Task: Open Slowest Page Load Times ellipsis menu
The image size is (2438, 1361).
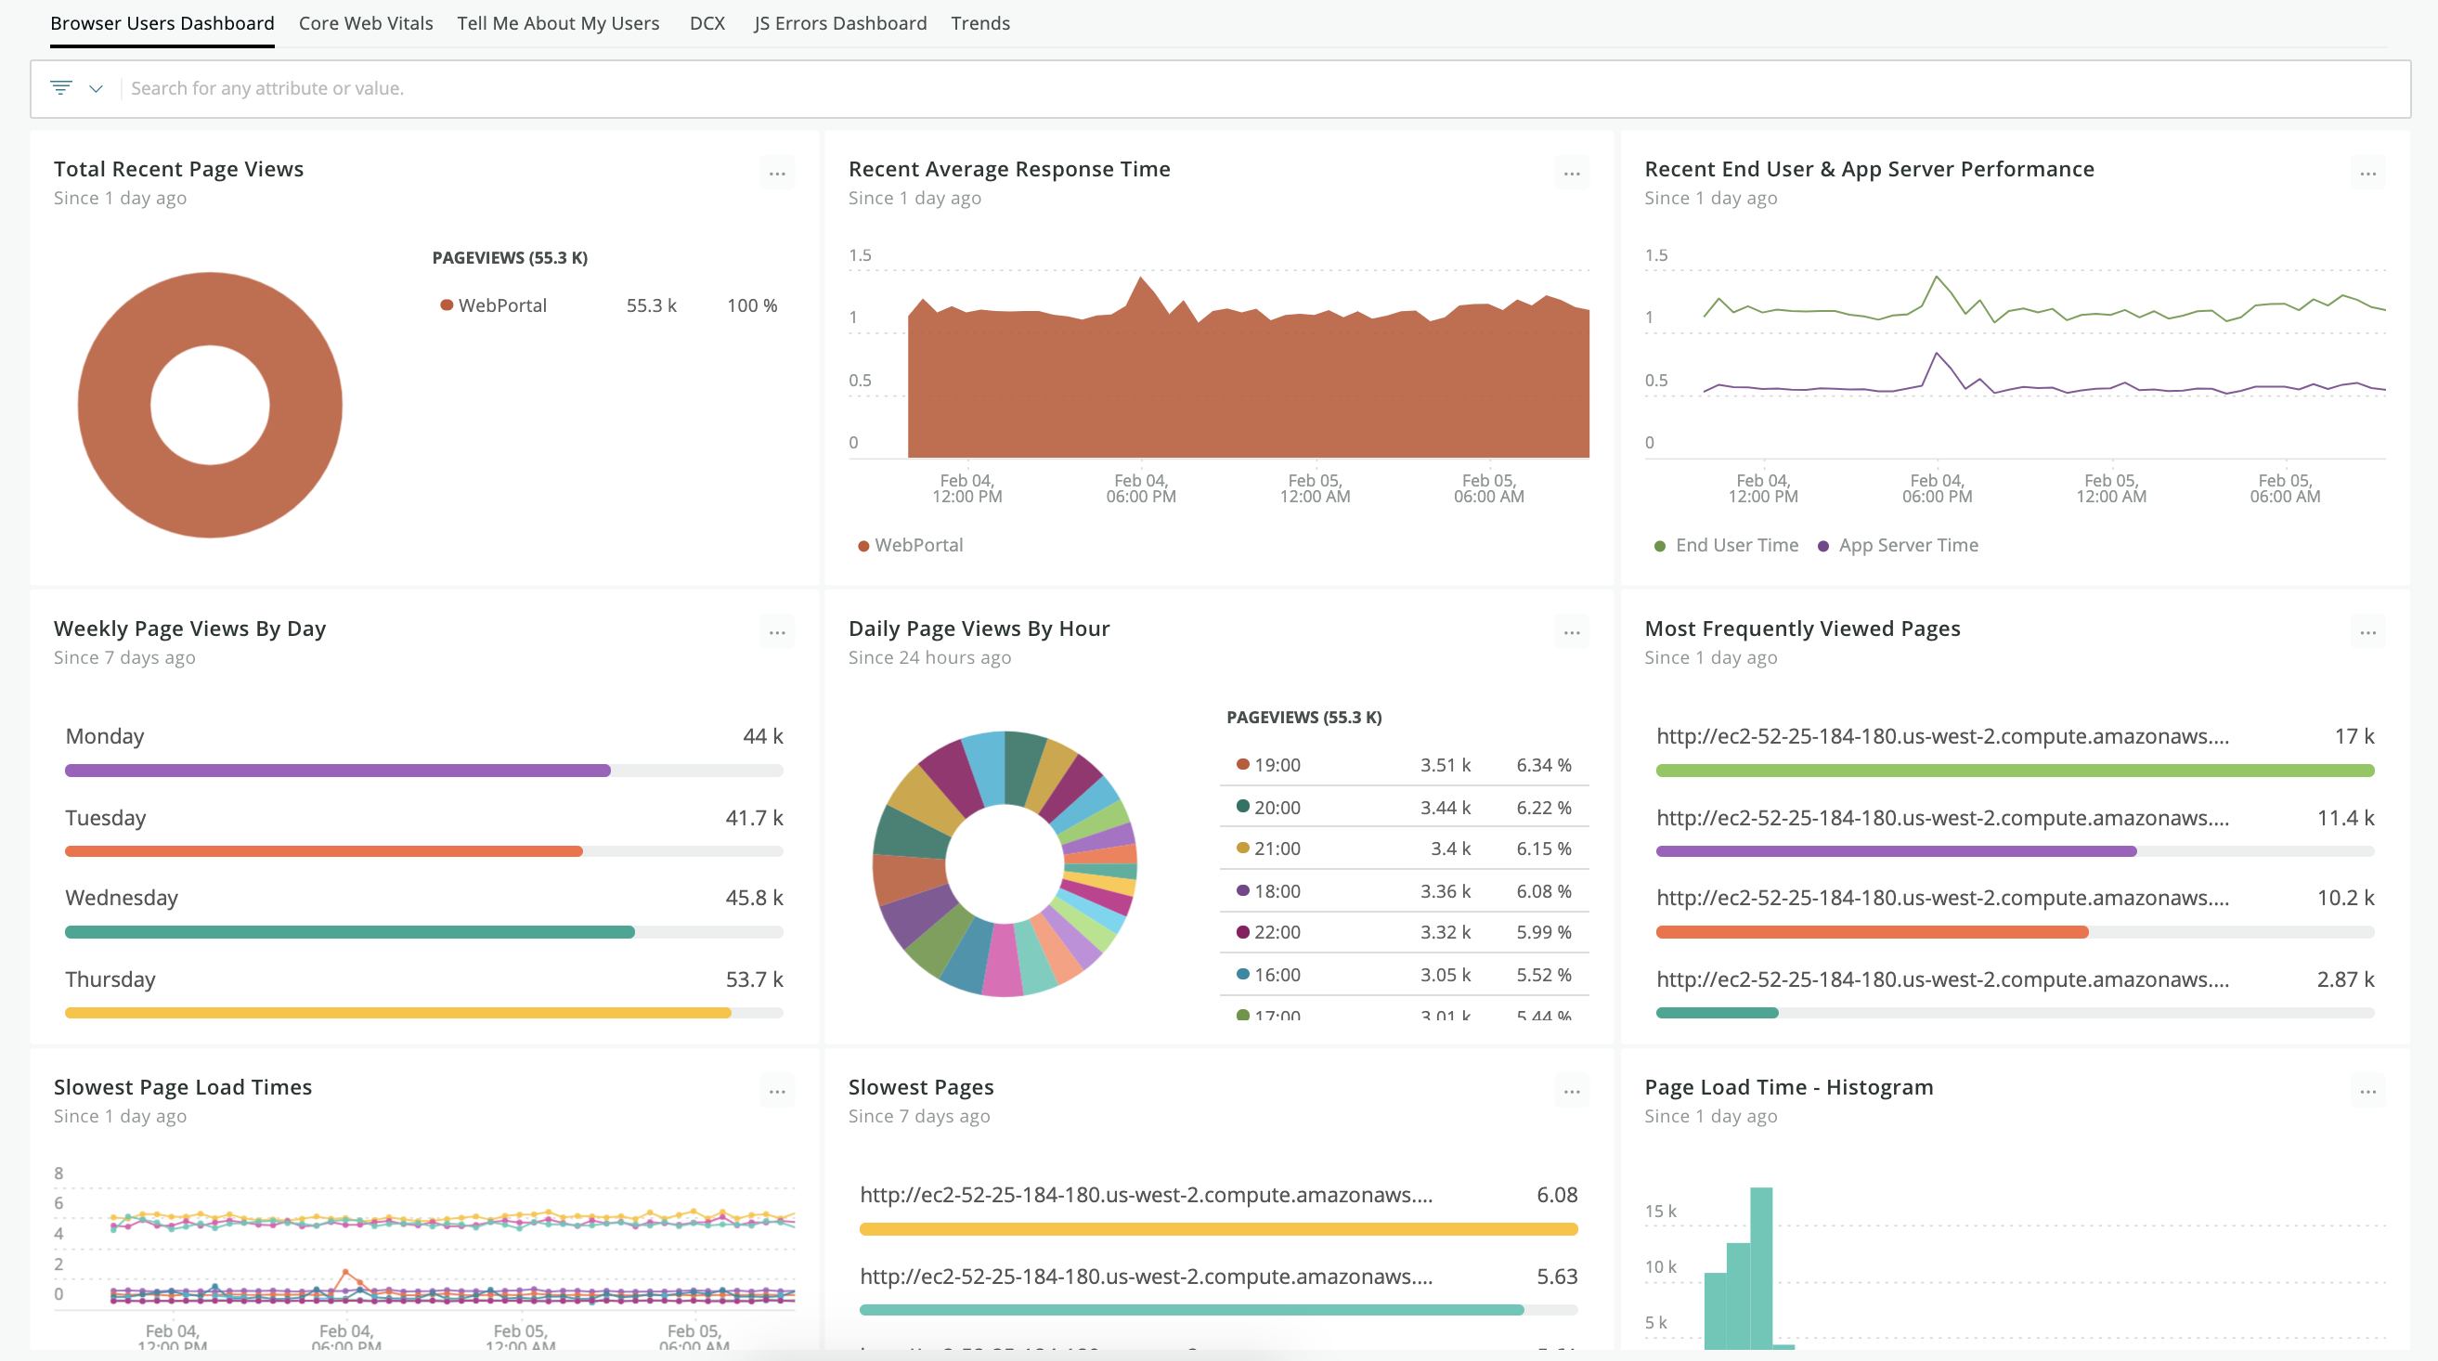Action: [x=777, y=1091]
